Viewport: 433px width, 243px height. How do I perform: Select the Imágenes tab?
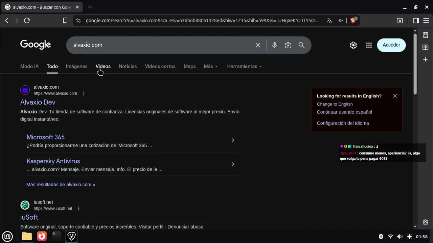click(x=76, y=66)
